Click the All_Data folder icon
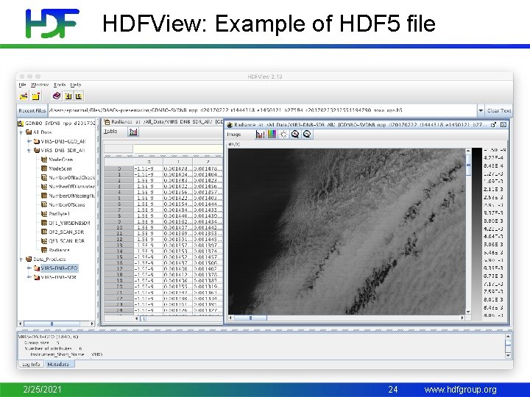Screen dimensions: 530x397 tap(29, 132)
